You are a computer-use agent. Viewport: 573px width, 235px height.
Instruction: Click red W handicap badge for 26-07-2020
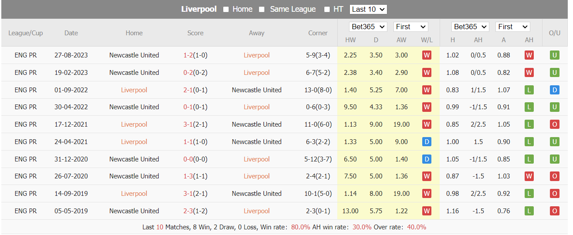[529, 176]
